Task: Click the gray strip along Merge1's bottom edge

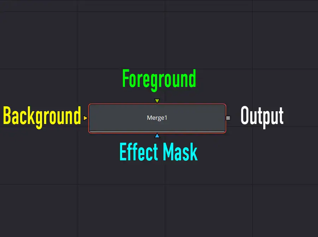Action: [x=157, y=132]
